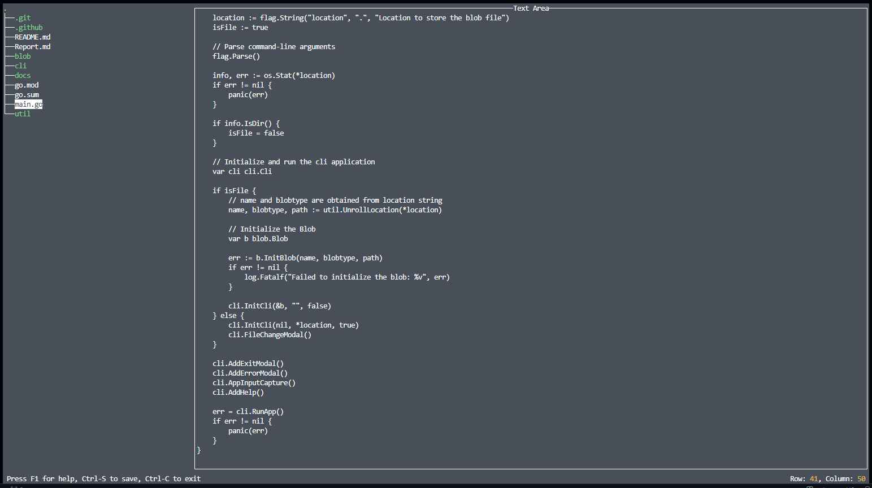Viewport: 872px width, 488px height.
Task: Expand the blob folder
Action: [23, 56]
